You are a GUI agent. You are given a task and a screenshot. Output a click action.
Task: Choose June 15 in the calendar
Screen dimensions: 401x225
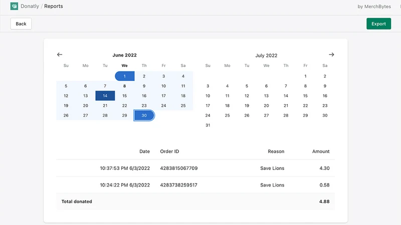(124, 95)
